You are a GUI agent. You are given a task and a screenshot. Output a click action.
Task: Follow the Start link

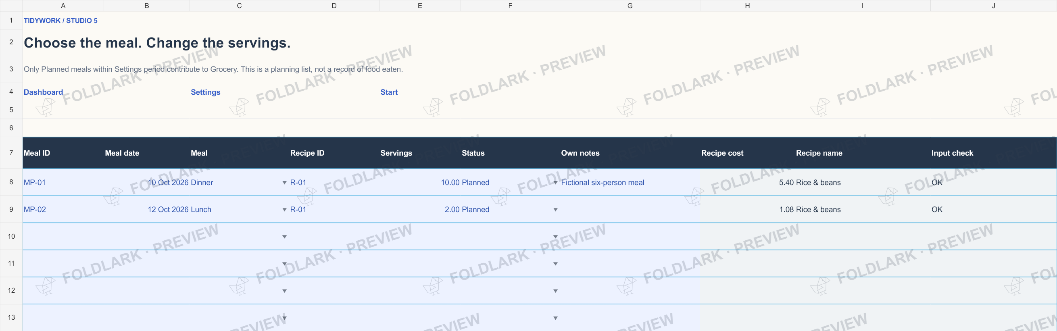(389, 92)
